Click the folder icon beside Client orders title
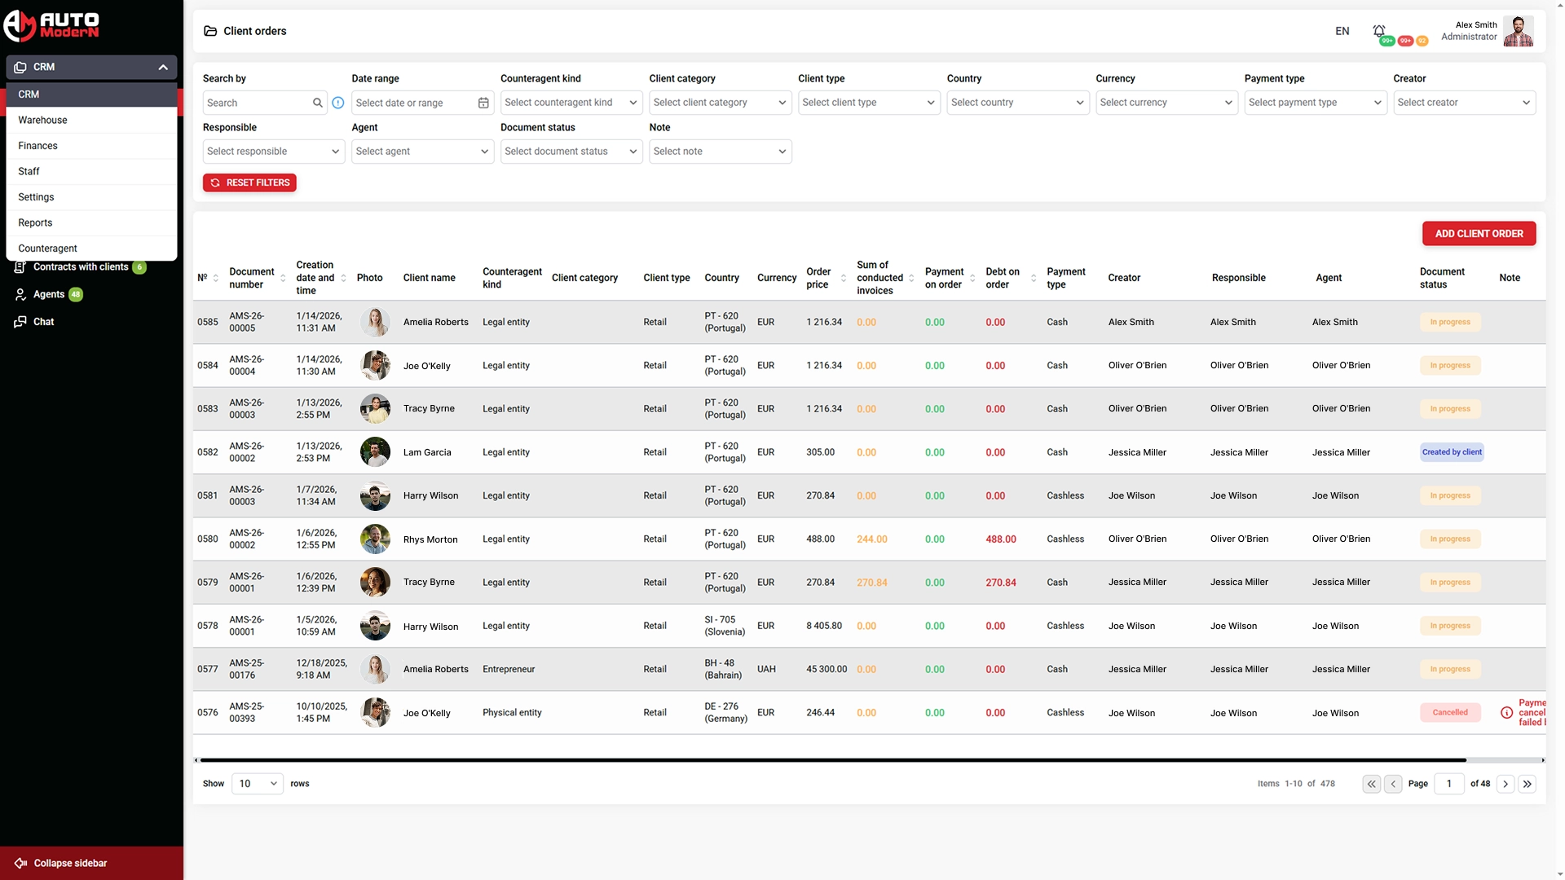 (211, 30)
